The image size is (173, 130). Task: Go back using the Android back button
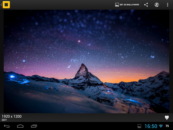[7, 126]
